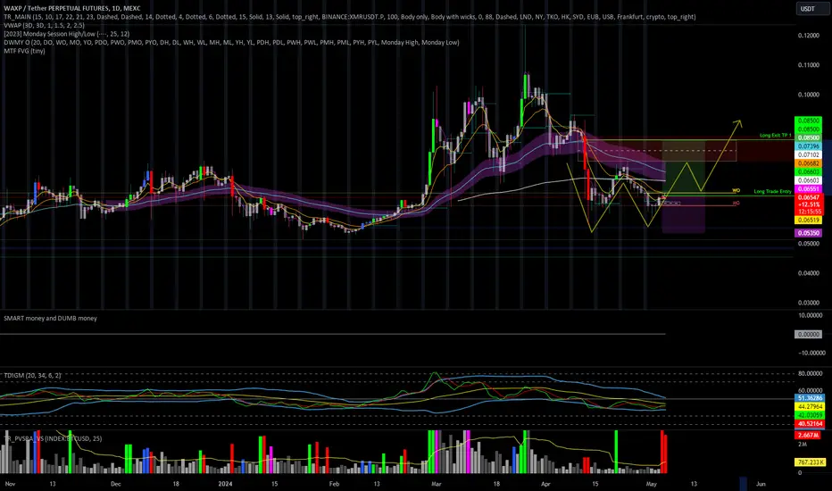Click the yellow 767.233K volume label
The height and width of the screenshot is (491, 832).
pyautogui.click(x=810, y=462)
